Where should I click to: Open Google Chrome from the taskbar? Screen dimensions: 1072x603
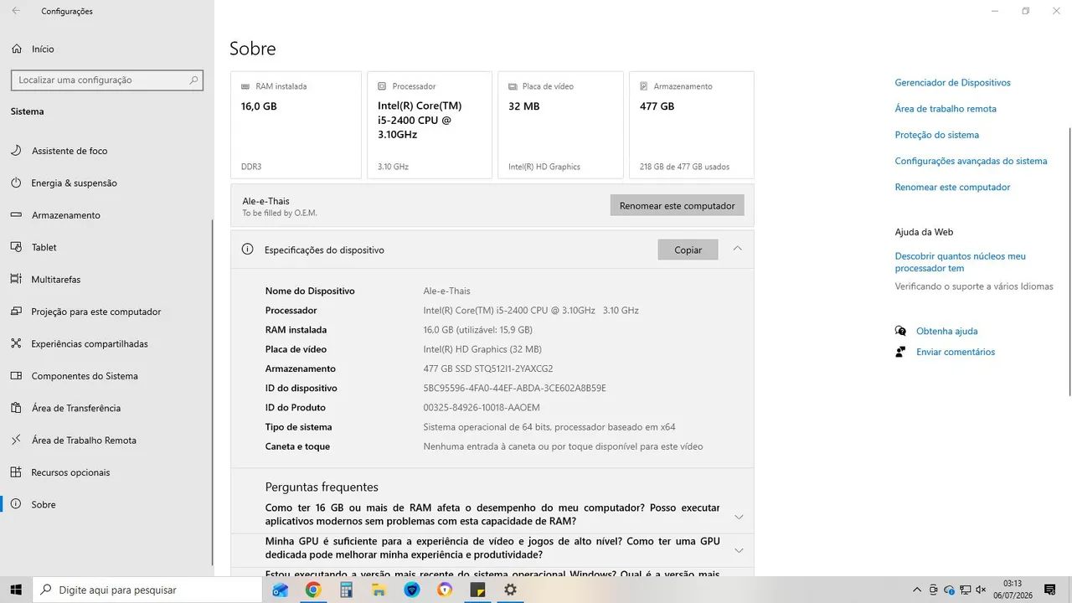(x=313, y=590)
